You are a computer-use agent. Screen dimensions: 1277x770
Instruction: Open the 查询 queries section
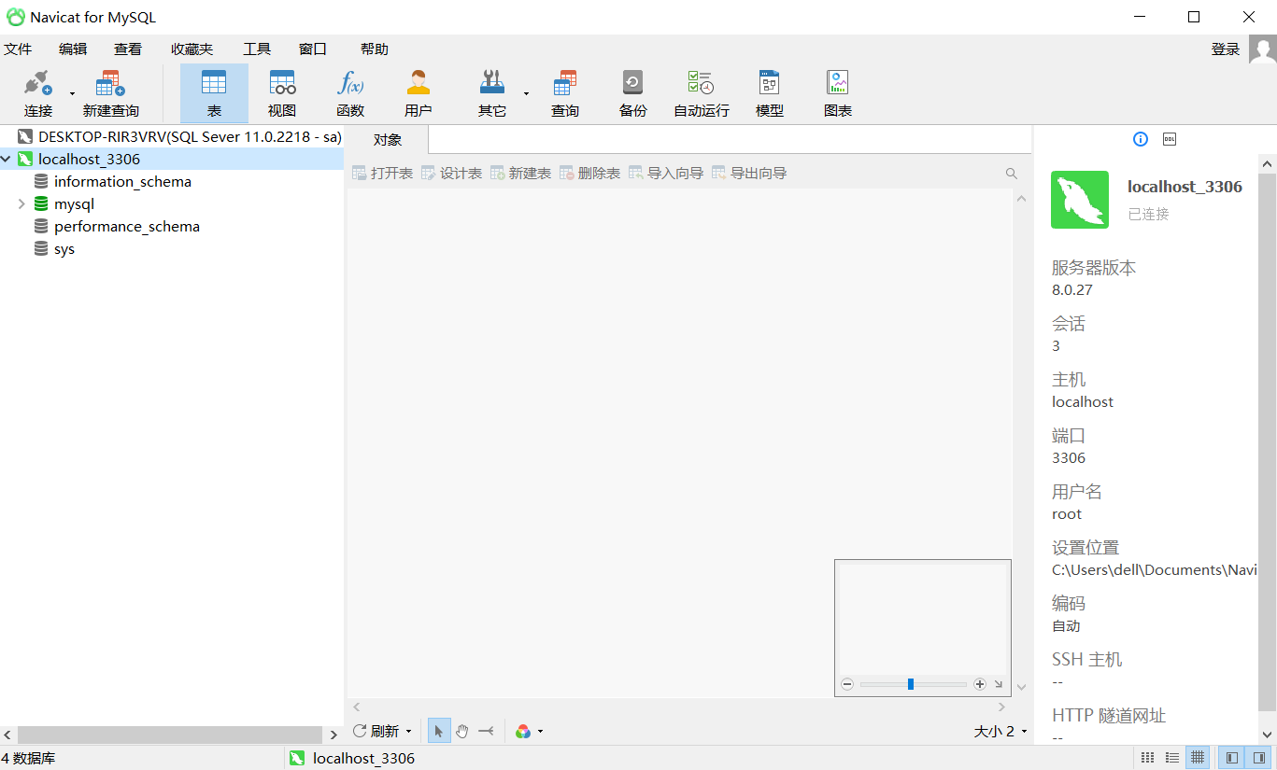pyautogui.click(x=565, y=93)
